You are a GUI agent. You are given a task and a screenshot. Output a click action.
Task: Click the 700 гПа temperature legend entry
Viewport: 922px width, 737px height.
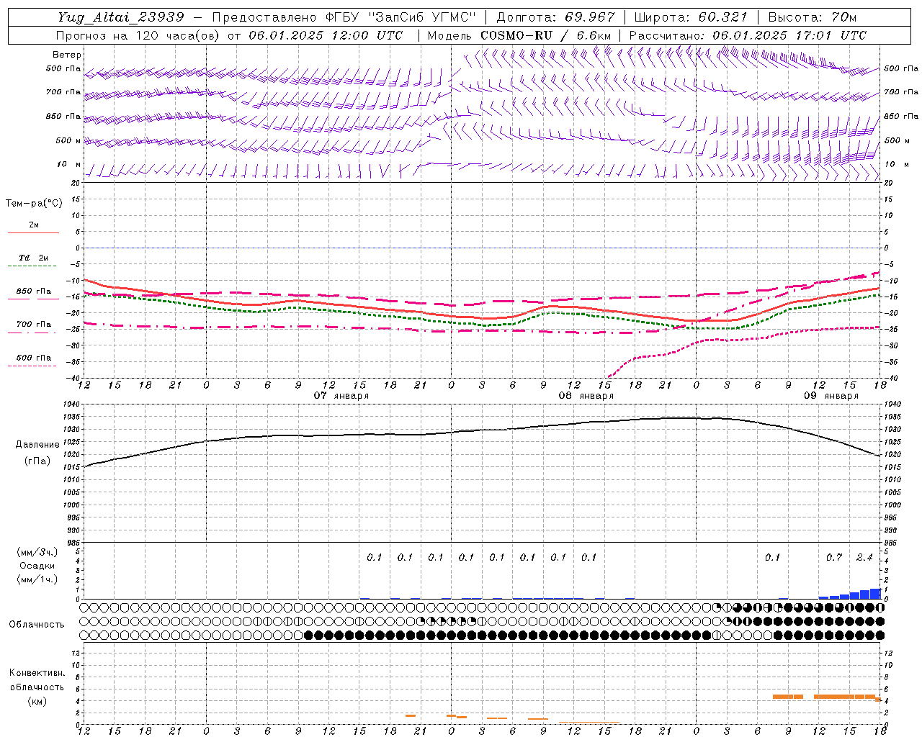click(x=34, y=325)
